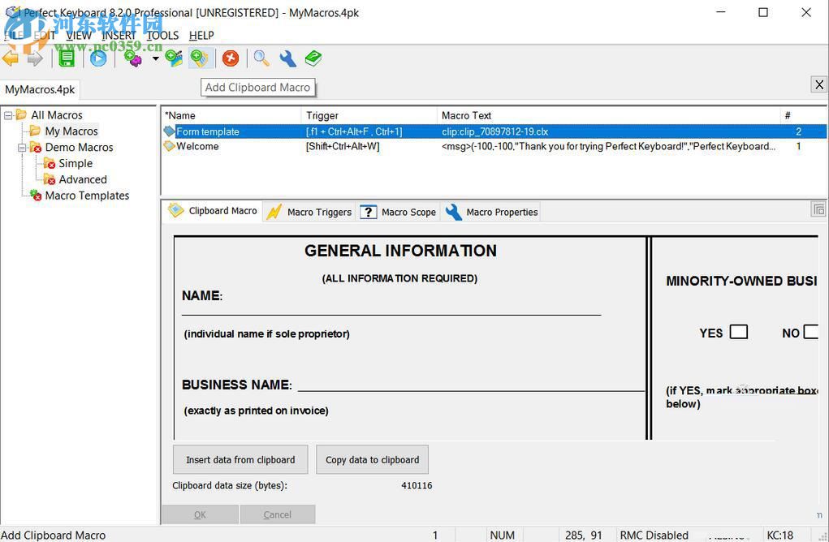Click the Add Clipboard Macro toolbar icon
Viewport: 829px width, 542px height.
click(x=199, y=58)
